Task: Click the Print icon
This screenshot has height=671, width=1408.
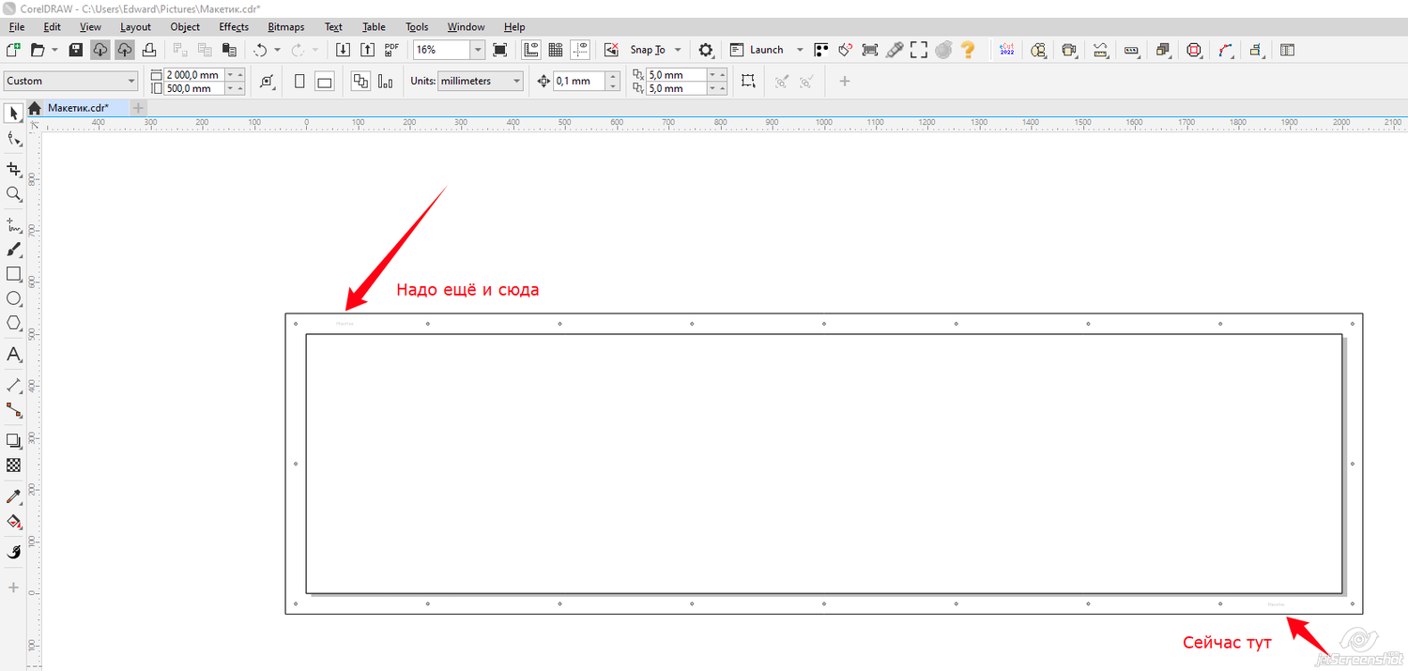Action: point(148,50)
